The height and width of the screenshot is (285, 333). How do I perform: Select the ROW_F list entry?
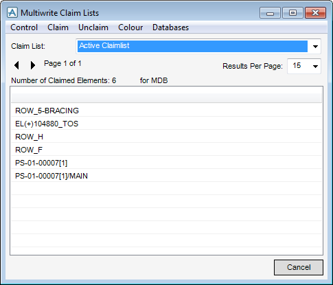(166, 150)
